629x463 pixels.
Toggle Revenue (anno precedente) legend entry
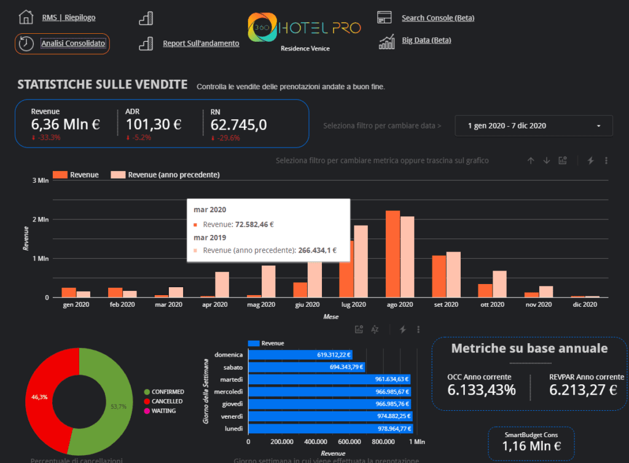pyautogui.click(x=165, y=175)
